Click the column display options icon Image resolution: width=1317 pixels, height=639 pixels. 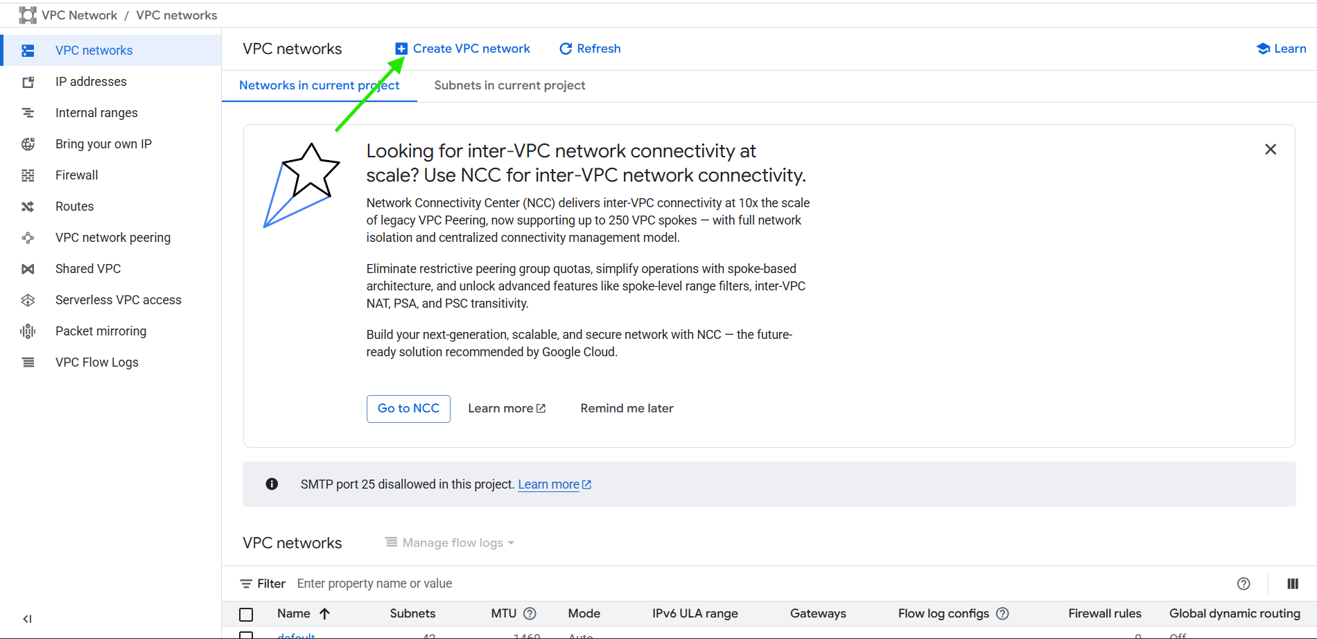pos(1292,584)
